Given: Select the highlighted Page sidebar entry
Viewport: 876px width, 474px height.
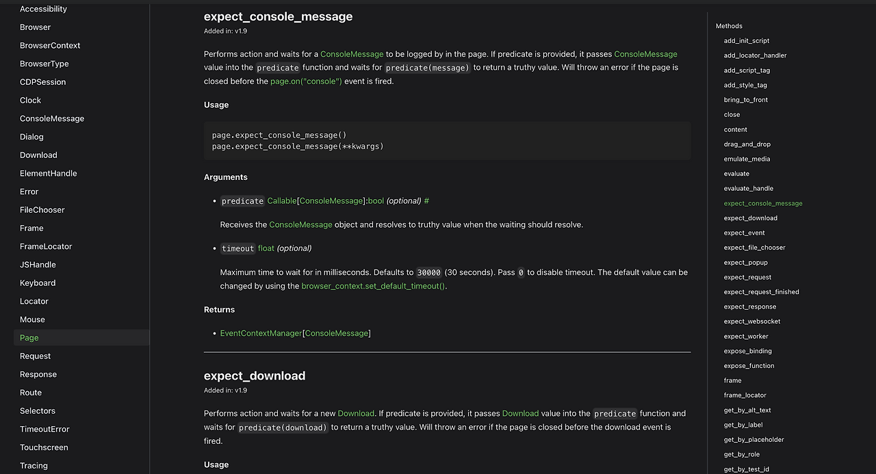Looking at the screenshot, I should 29,337.
